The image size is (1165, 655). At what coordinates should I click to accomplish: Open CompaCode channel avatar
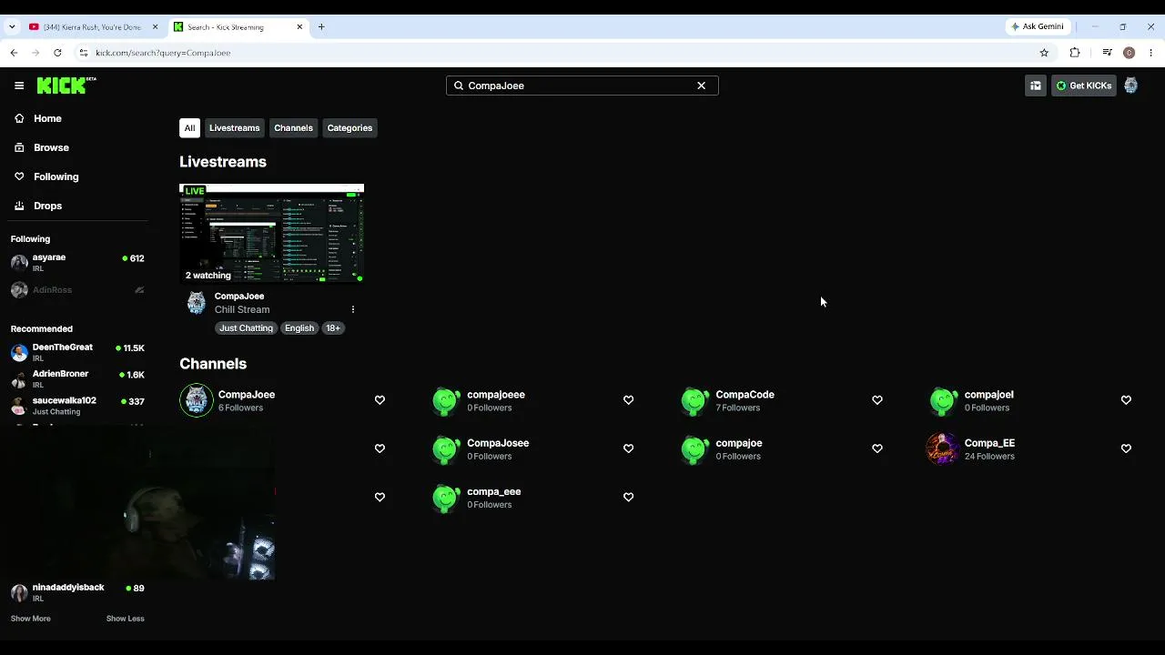pyautogui.click(x=694, y=400)
